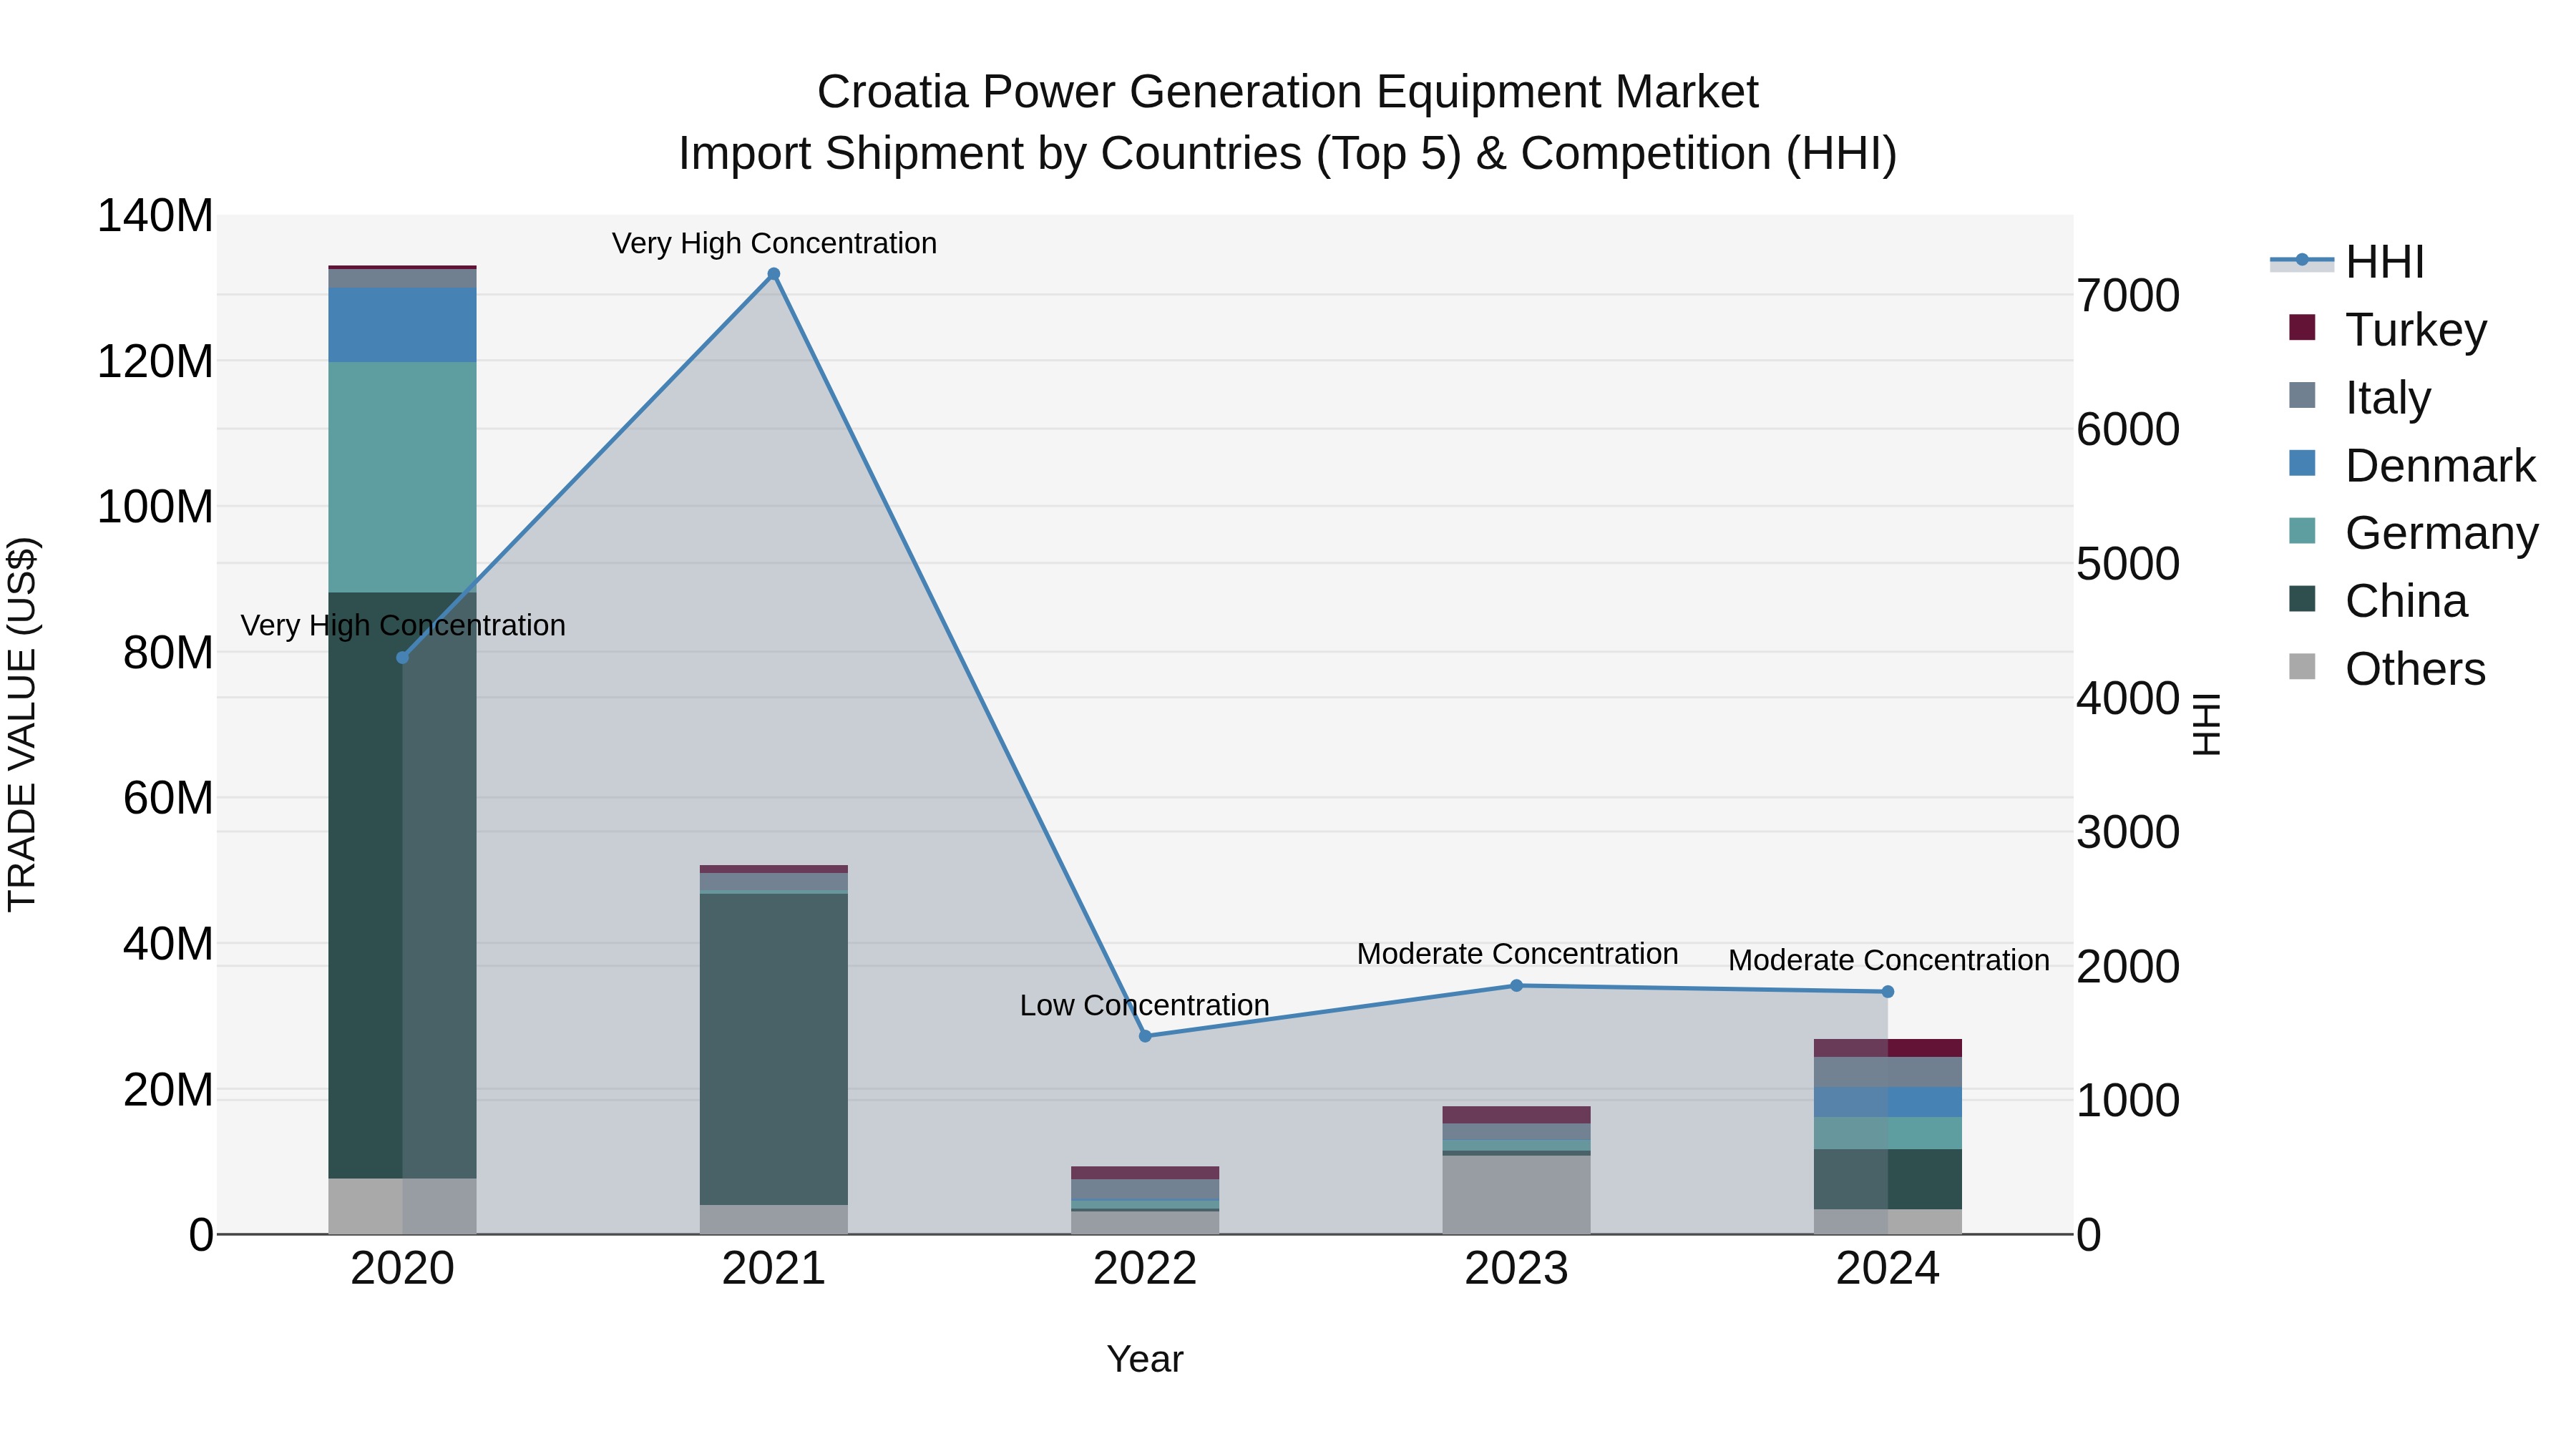Click the 7000 HHI axis tick label
The height and width of the screenshot is (1449, 2576).
(2128, 295)
